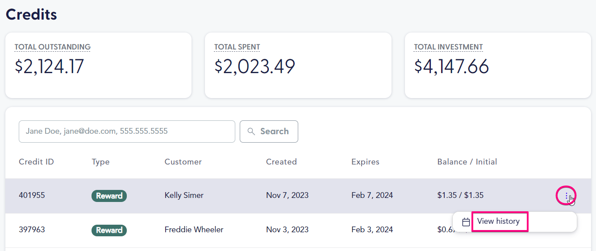Click the Total Investment label

(x=448, y=47)
